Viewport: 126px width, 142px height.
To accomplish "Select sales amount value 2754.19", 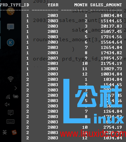I will click(113, 127).
